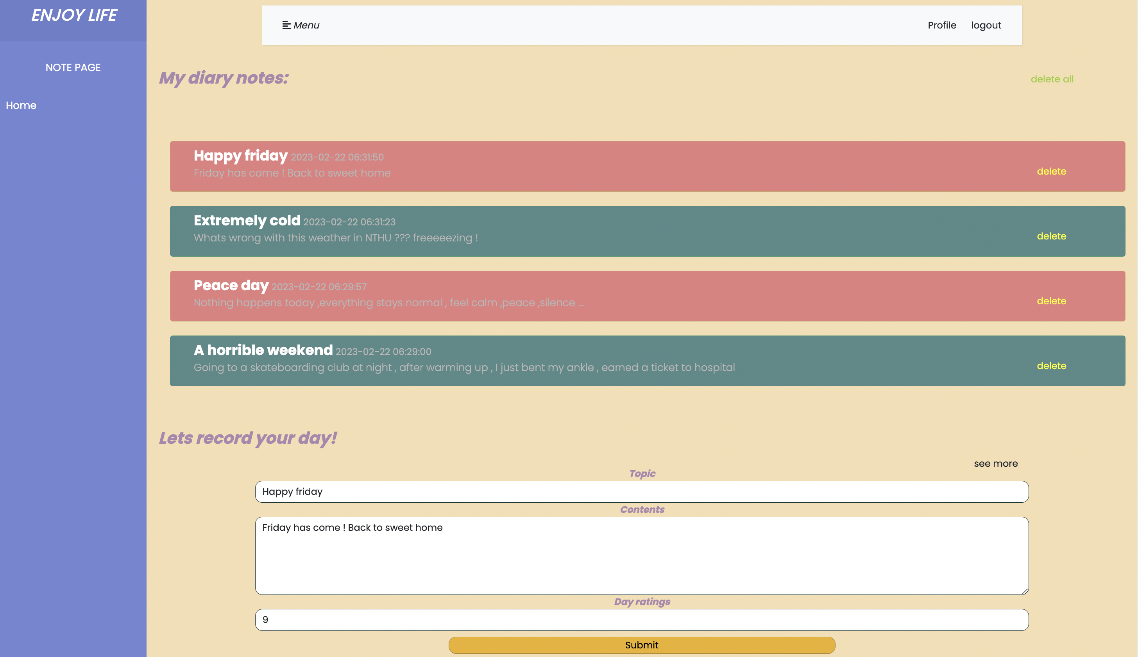Go to Home in the sidebar
1138x657 pixels.
pos(21,105)
